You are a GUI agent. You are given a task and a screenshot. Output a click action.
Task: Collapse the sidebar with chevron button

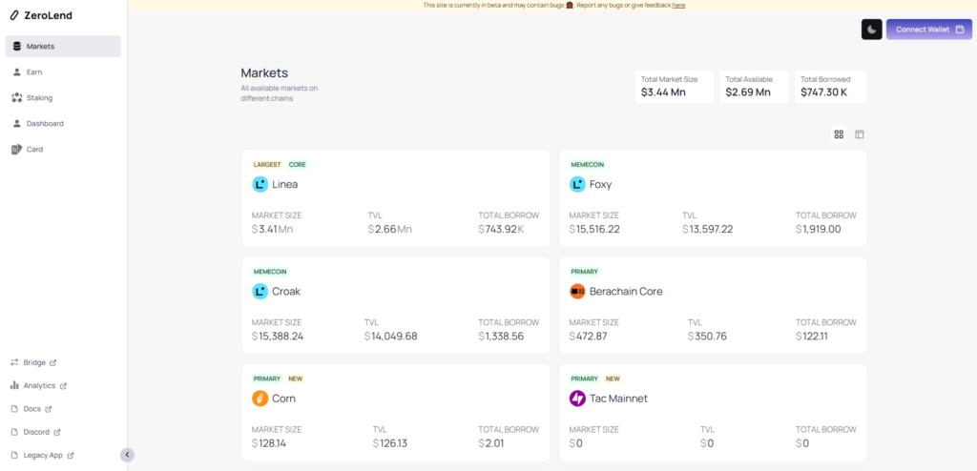coord(128,455)
